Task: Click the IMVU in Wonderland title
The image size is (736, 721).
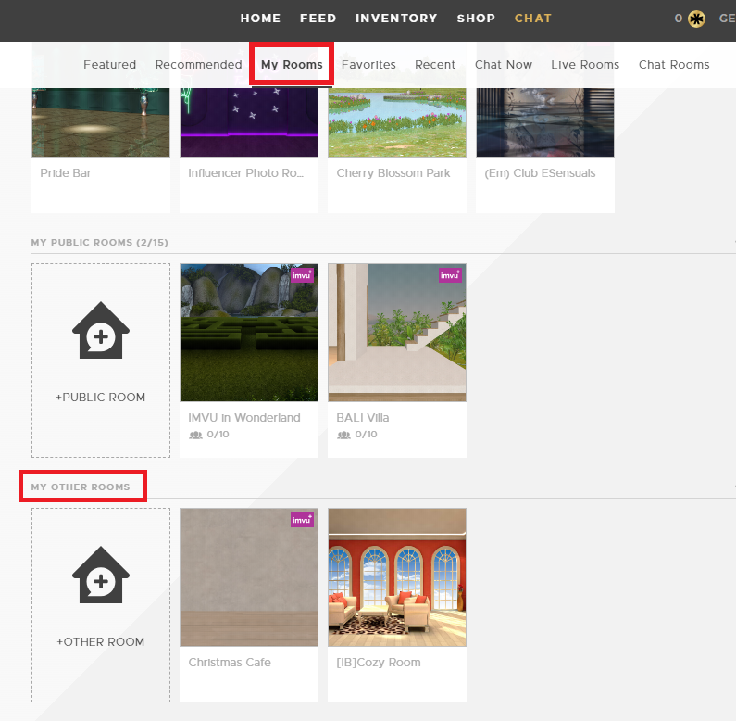Action: tap(244, 417)
